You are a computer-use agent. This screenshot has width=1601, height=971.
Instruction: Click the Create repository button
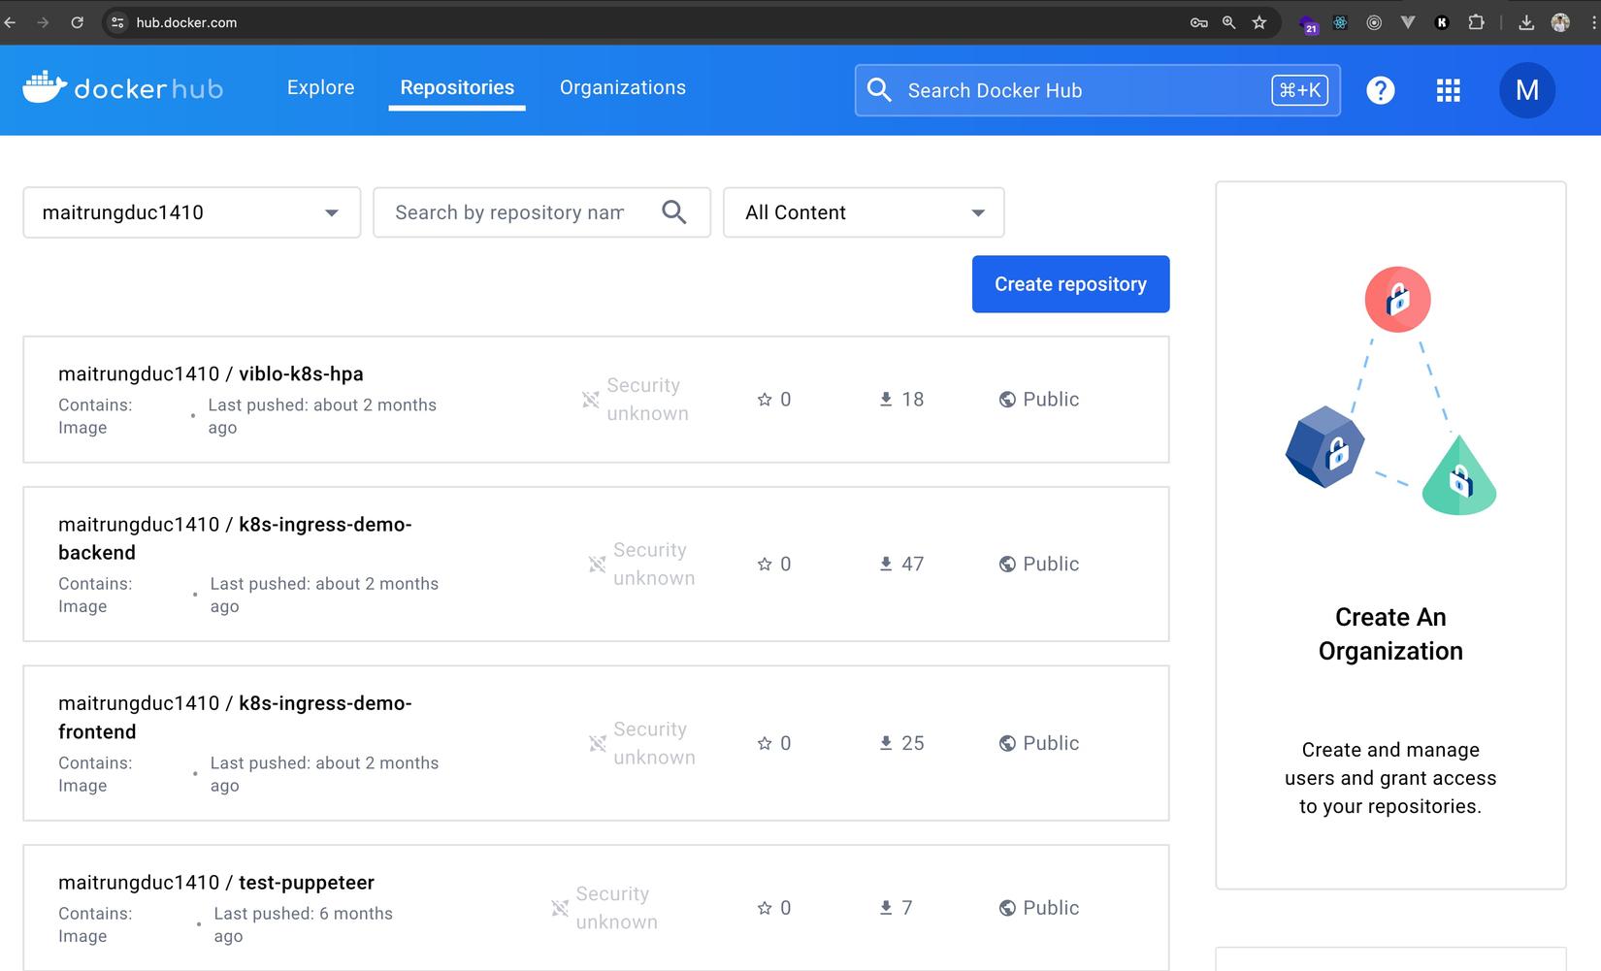click(1071, 284)
